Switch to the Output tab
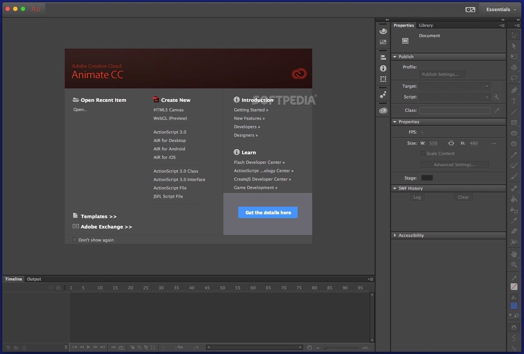The height and width of the screenshot is (354, 524). tap(34, 279)
